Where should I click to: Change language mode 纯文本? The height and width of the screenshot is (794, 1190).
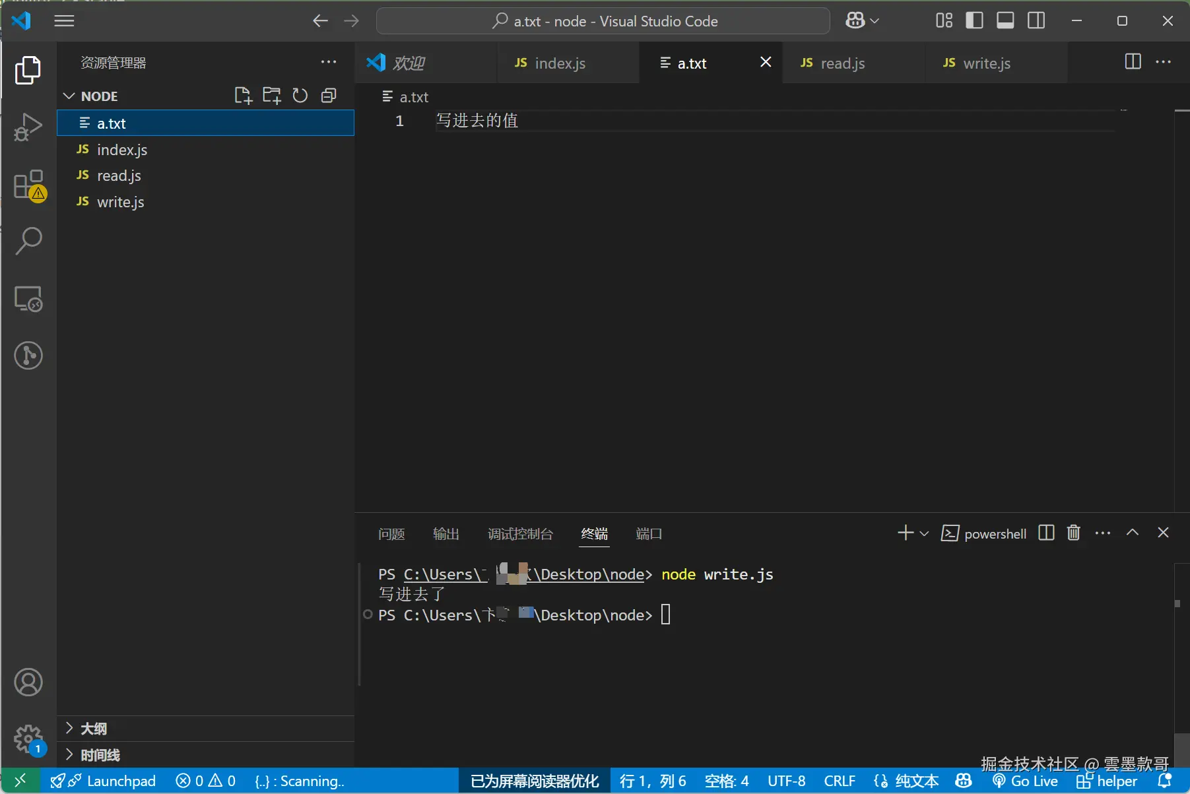point(916,781)
